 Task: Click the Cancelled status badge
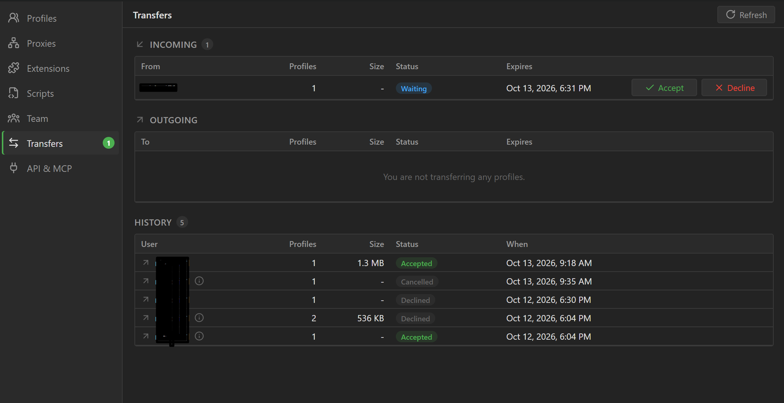click(x=417, y=282)
